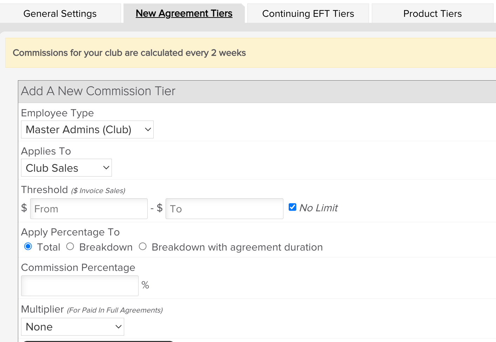Focus the threshold To input field

224,209
